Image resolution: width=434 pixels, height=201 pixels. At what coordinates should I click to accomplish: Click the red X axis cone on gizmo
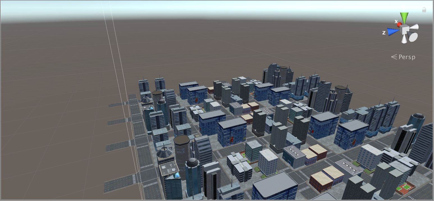[x=399, y=25]
